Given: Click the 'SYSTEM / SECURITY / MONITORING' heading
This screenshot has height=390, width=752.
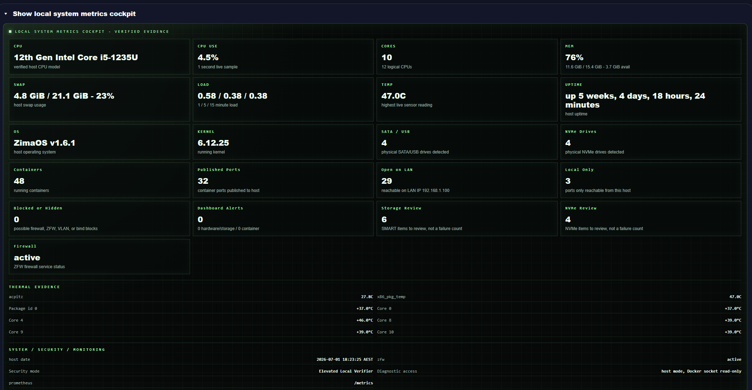Looking at the screenshot, I should 57,350.
